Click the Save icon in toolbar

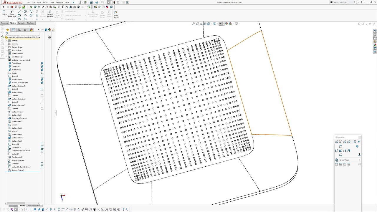pos(91,2)
